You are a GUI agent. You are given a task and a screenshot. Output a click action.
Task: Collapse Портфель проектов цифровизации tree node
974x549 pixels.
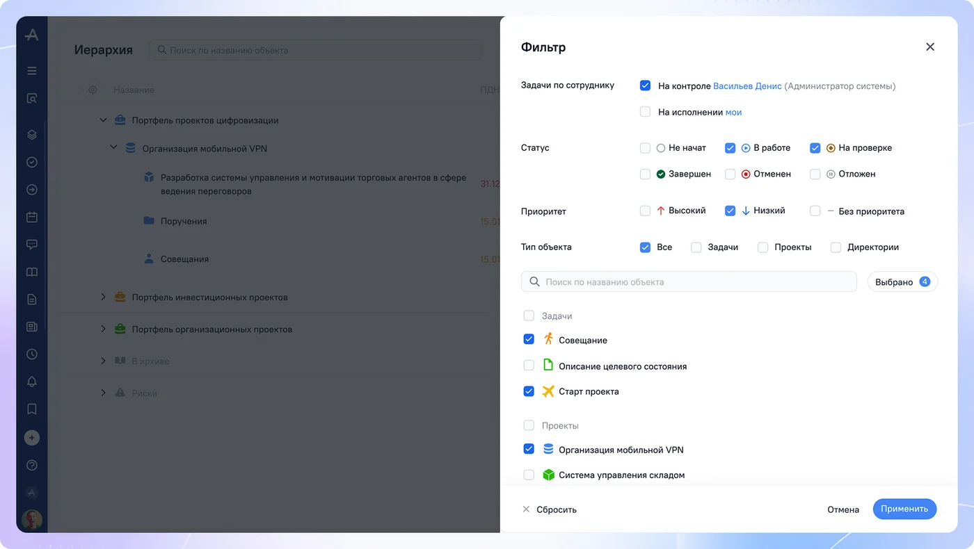pyautogui.click(x=103, y=120)
